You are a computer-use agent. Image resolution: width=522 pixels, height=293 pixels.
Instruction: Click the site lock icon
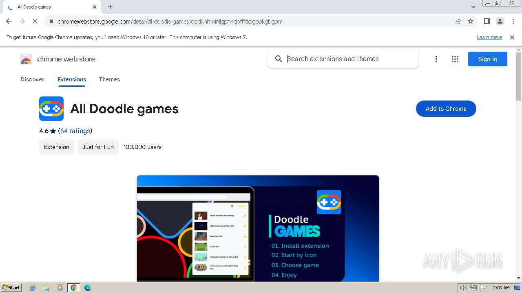click(x=51, y=22)
